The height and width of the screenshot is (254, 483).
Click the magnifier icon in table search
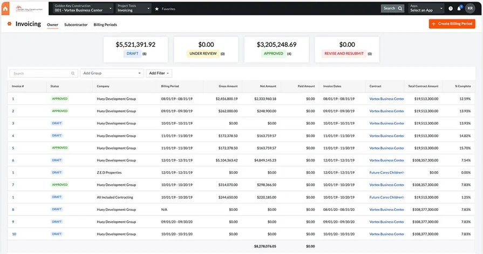pyautogui.click(x=73, y=73)
